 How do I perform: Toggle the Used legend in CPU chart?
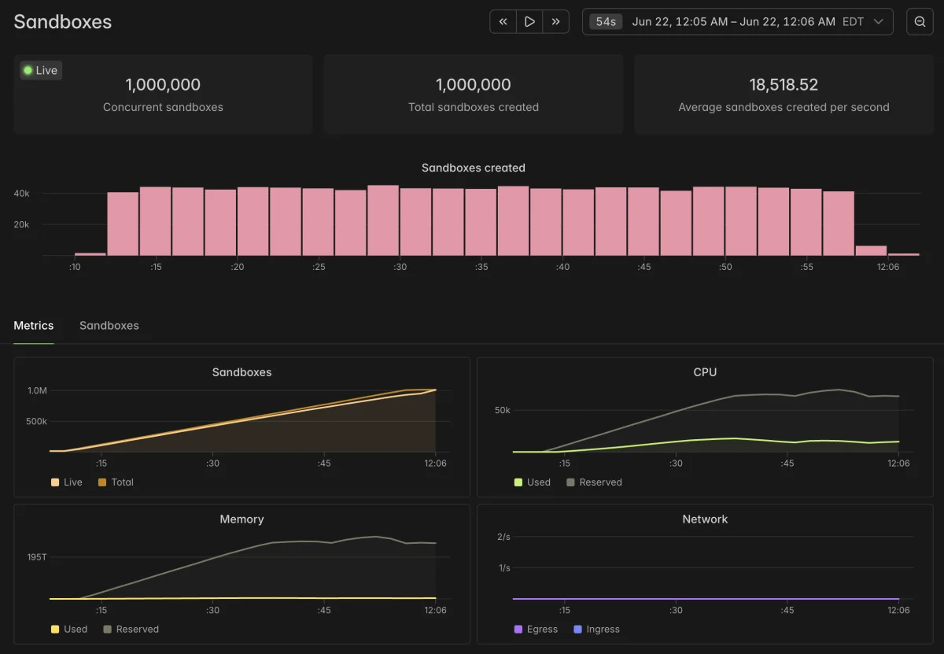533,482
